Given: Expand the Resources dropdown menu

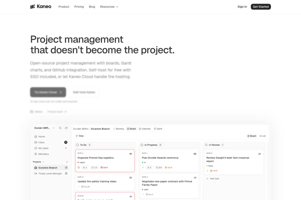Looking at the screenshot, I should point(109,7).
